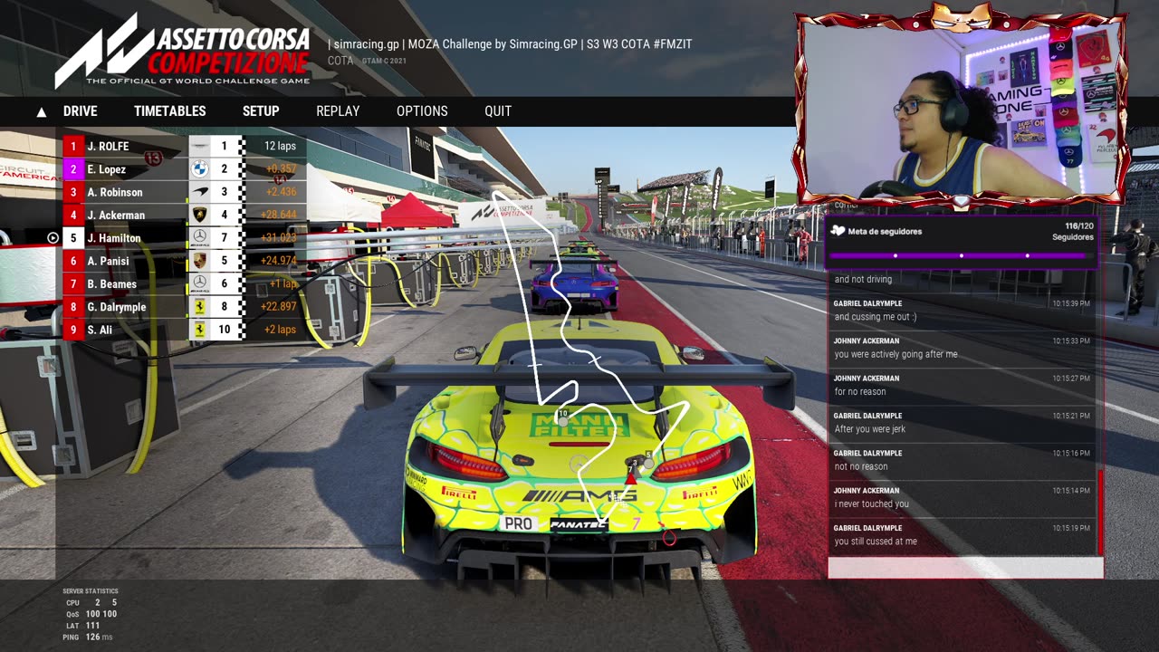
Task: Click the chat message input field
Action: (x=965, y=568)
